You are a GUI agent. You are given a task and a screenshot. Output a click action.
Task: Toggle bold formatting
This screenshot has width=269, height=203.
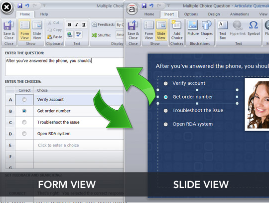[x=69, y=25]
